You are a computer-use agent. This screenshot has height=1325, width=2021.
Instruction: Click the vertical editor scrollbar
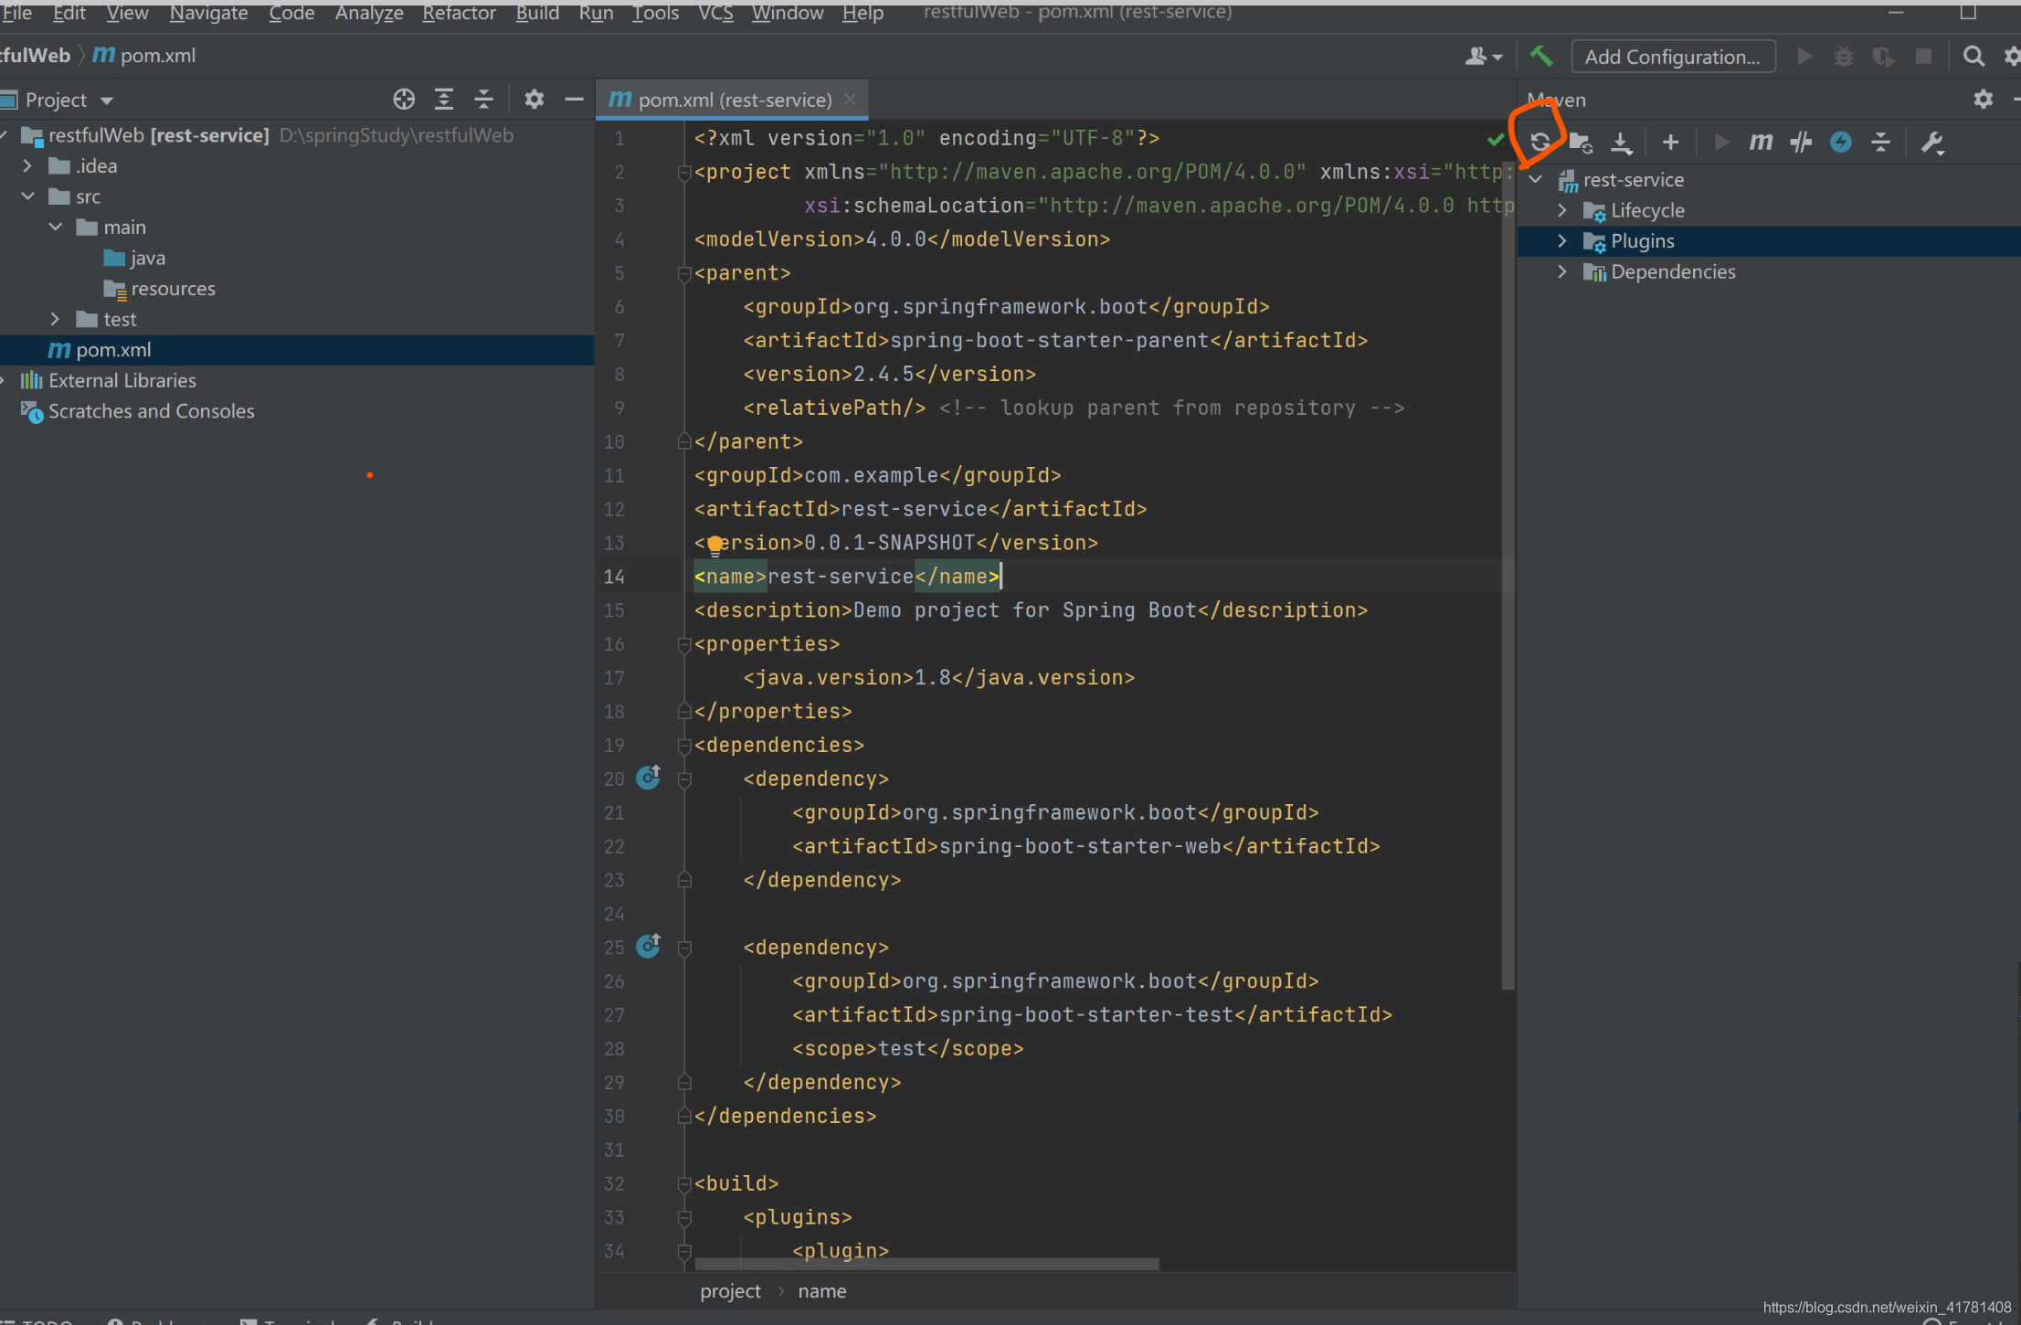tap(1508, 576)
